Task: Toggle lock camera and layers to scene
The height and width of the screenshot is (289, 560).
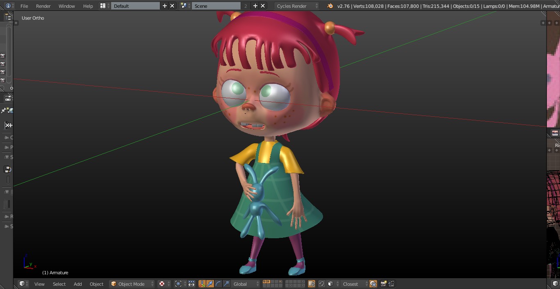Action: click(311, 284)
